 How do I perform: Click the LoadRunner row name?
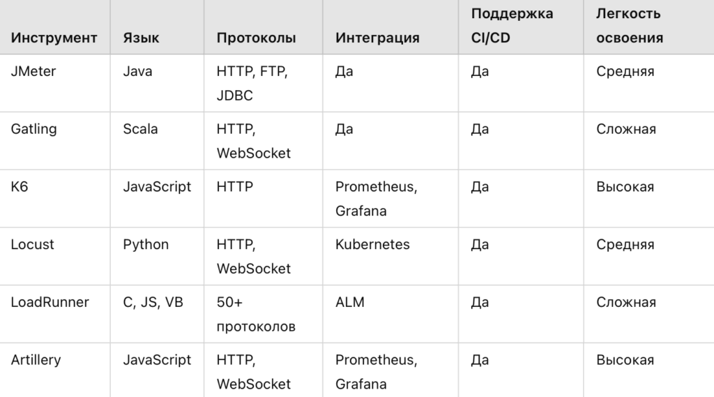[x=50, y=301]
